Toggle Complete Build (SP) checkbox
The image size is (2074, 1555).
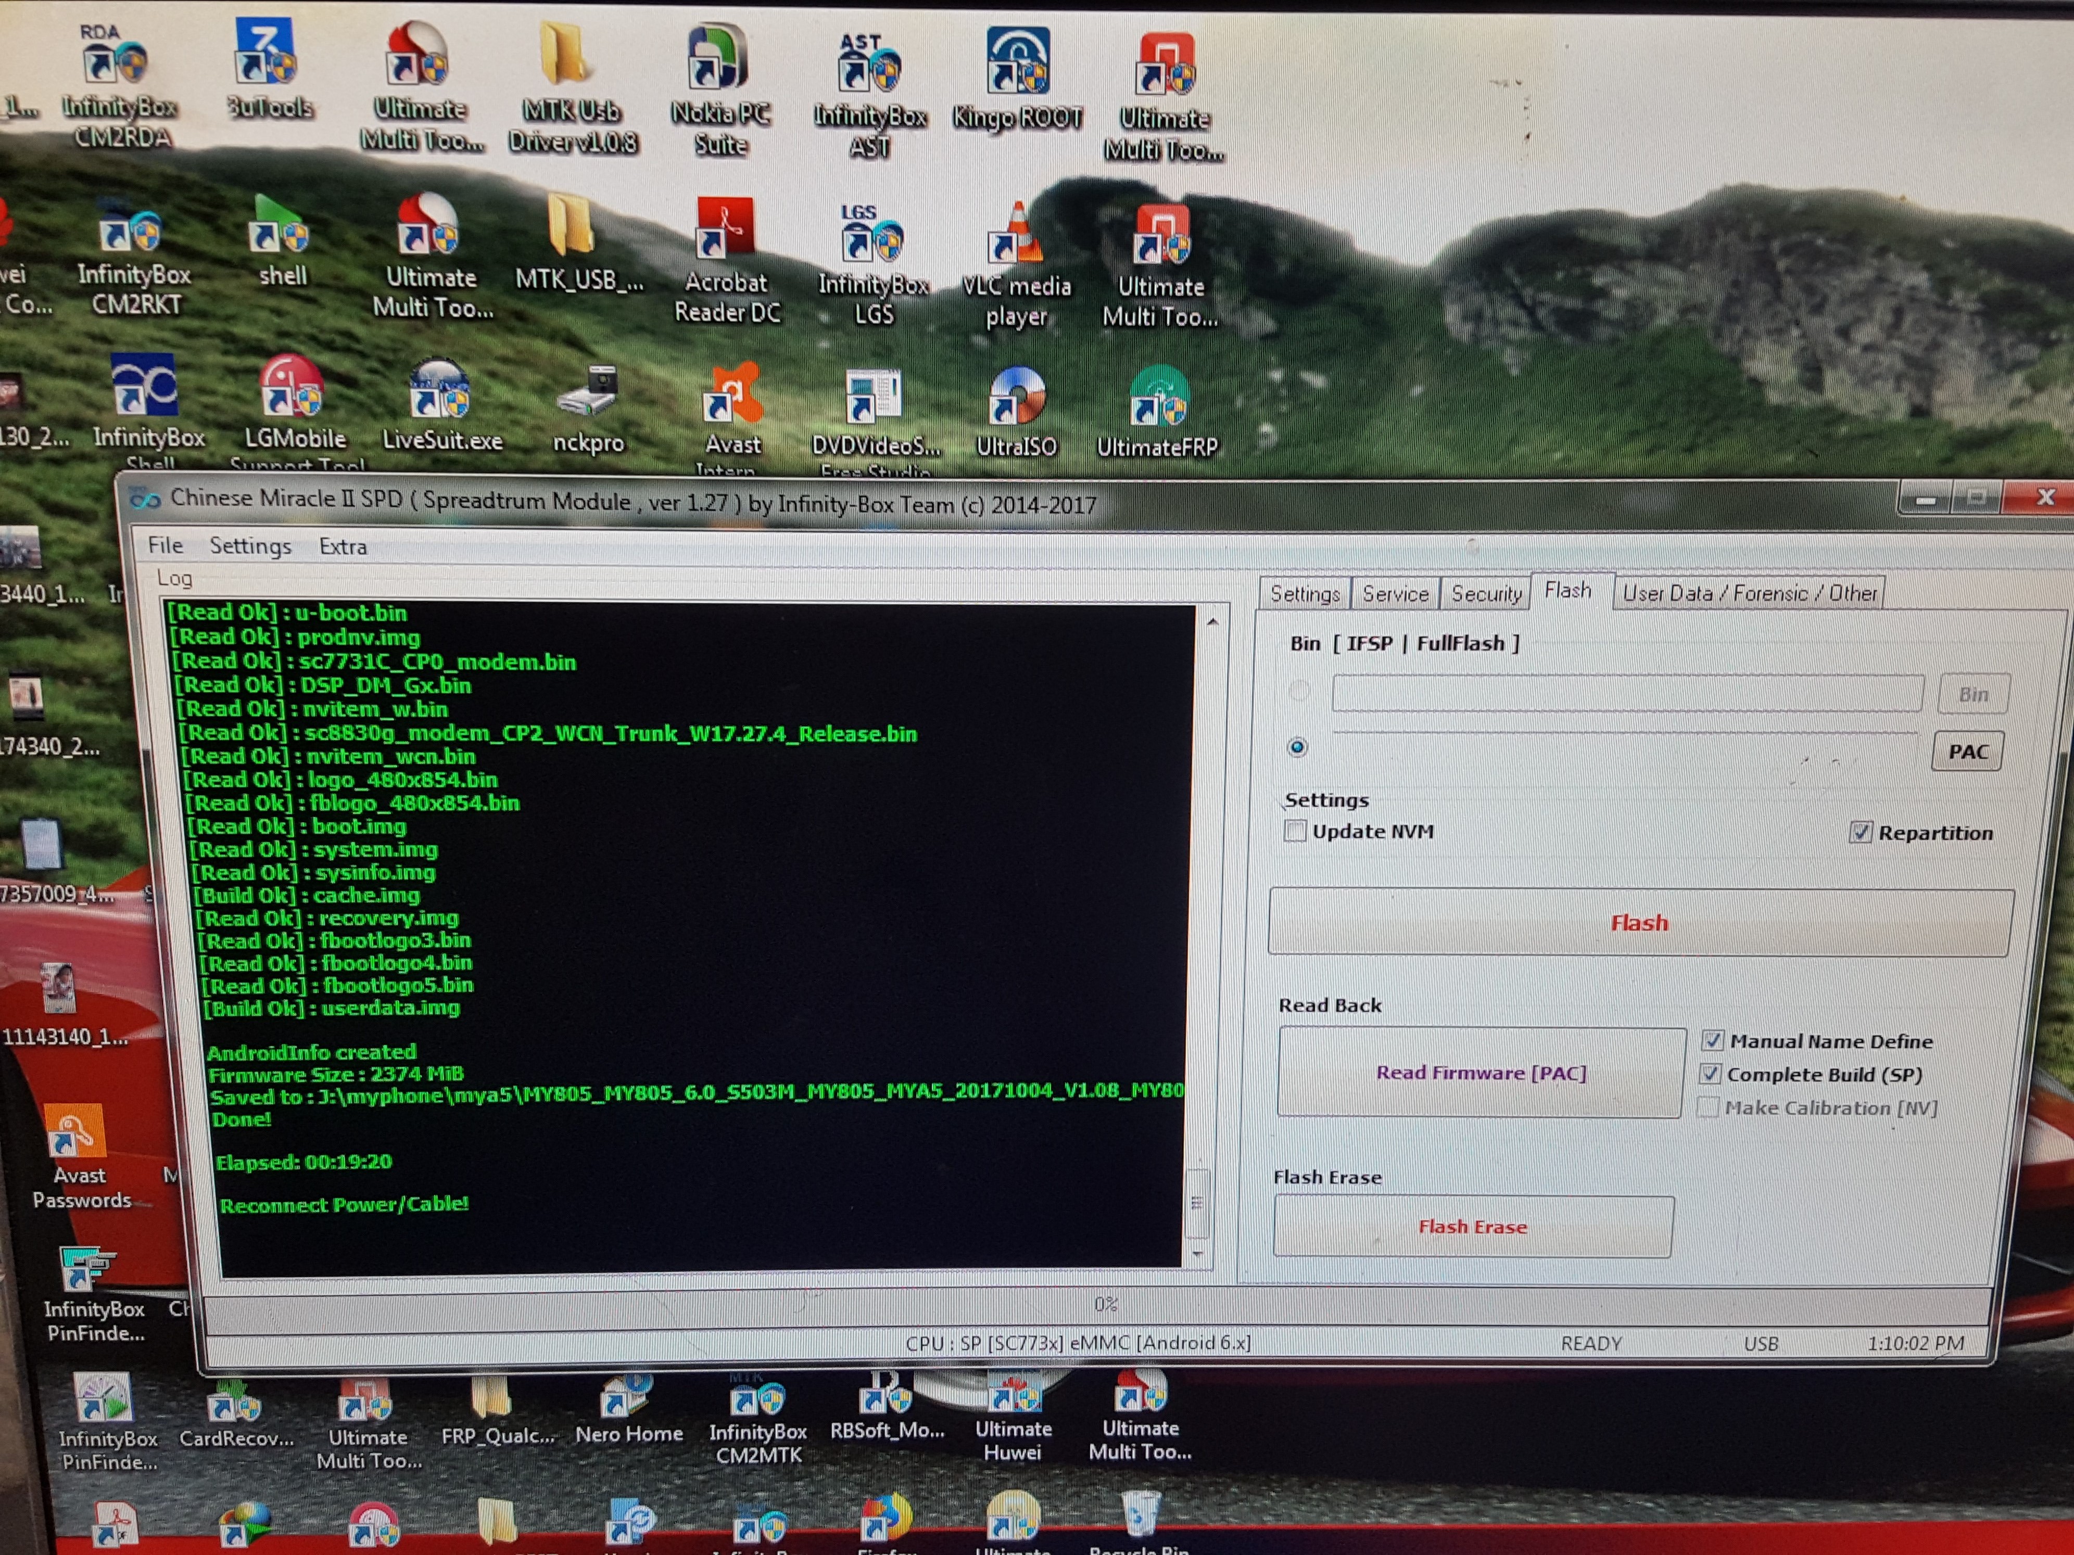click(1711, 1074)
